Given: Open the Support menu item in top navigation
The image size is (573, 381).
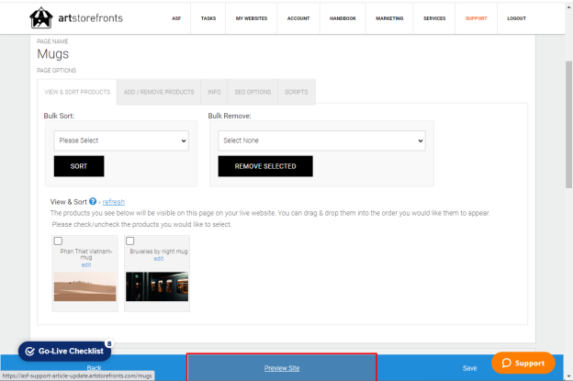Looking at the screenshot, I should 477,18.
